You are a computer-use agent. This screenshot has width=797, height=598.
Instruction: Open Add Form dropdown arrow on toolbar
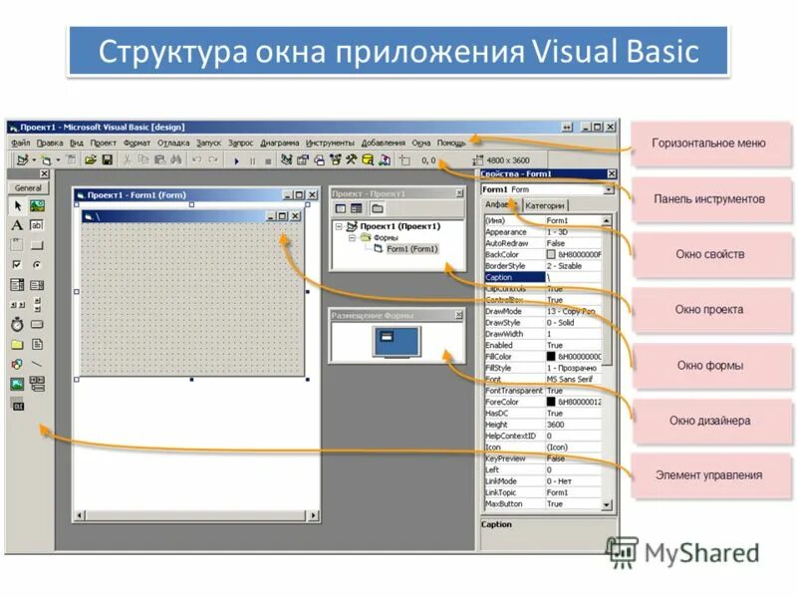(x=58, y=160)
